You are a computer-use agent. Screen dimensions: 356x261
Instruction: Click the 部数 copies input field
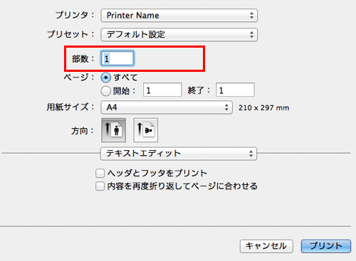[x=117, y=58]
